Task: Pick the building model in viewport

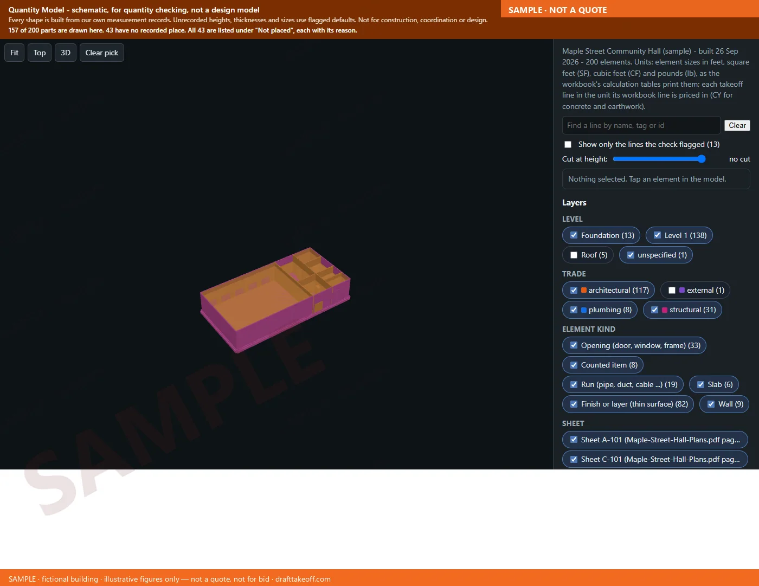Action: [275, 299]
